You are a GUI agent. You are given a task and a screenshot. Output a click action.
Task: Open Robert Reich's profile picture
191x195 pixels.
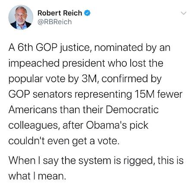coord(21,17)
